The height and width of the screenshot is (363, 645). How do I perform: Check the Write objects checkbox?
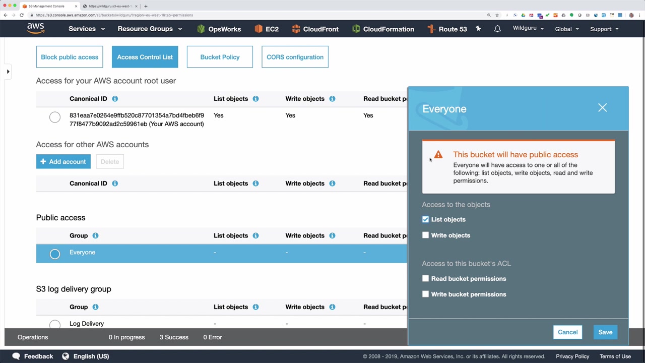426,235
